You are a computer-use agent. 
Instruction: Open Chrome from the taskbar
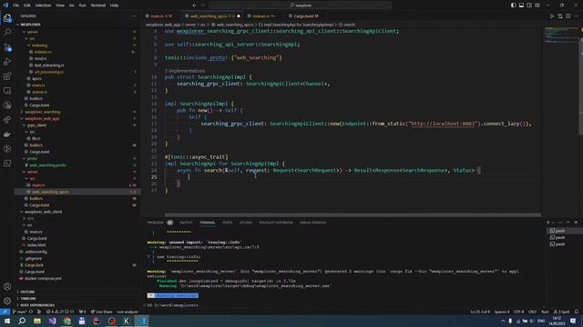[x=66, y=321]
